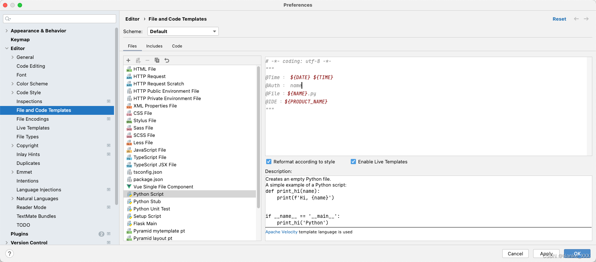Select the Python Unit Test template
The image size is (596, 262).
(x=190, y=209)
